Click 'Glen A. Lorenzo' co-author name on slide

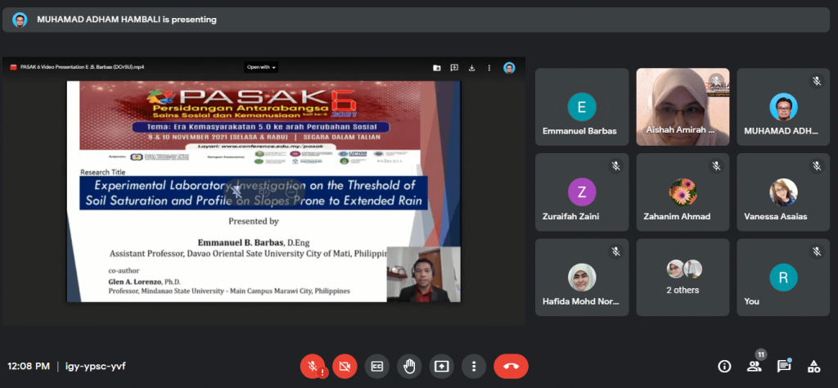(135, 282)
